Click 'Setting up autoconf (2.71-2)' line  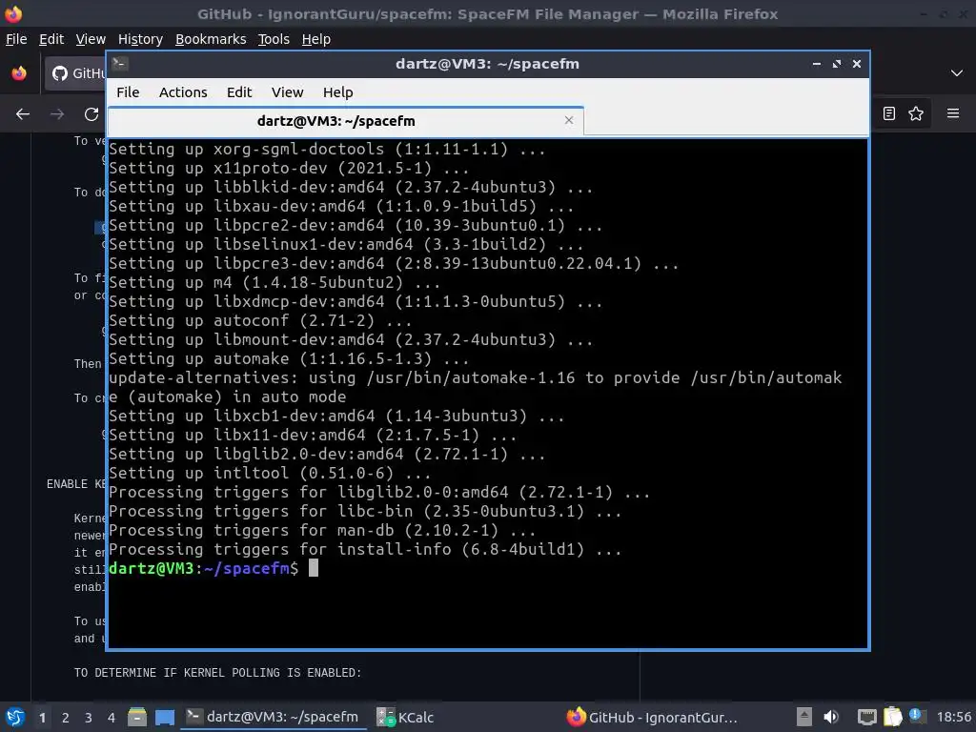pos(260,320)
